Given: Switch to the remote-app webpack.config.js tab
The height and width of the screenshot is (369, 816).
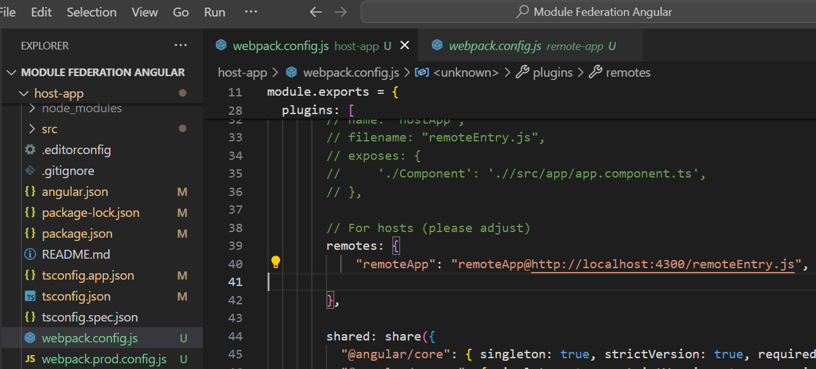Looking at the screenshot, I should (x=523, y=46).
